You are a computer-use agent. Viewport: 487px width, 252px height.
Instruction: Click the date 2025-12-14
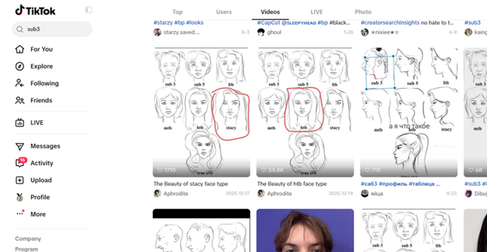pos(341,194)
